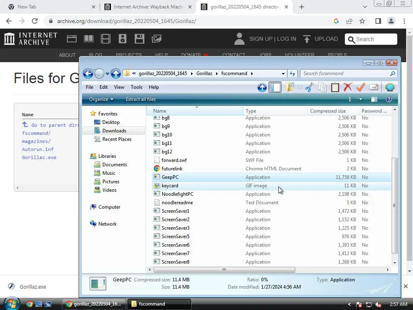Click the Refresh button next to address bar

click(x=292, y=74)
